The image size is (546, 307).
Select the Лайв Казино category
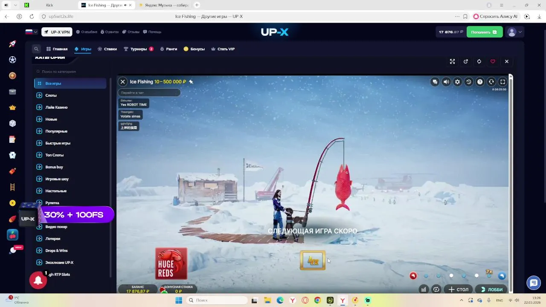pyautogui.click(x=70, y=107)
